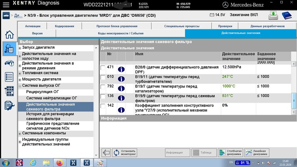Click the printer export icon at top right

click(273, 15)
